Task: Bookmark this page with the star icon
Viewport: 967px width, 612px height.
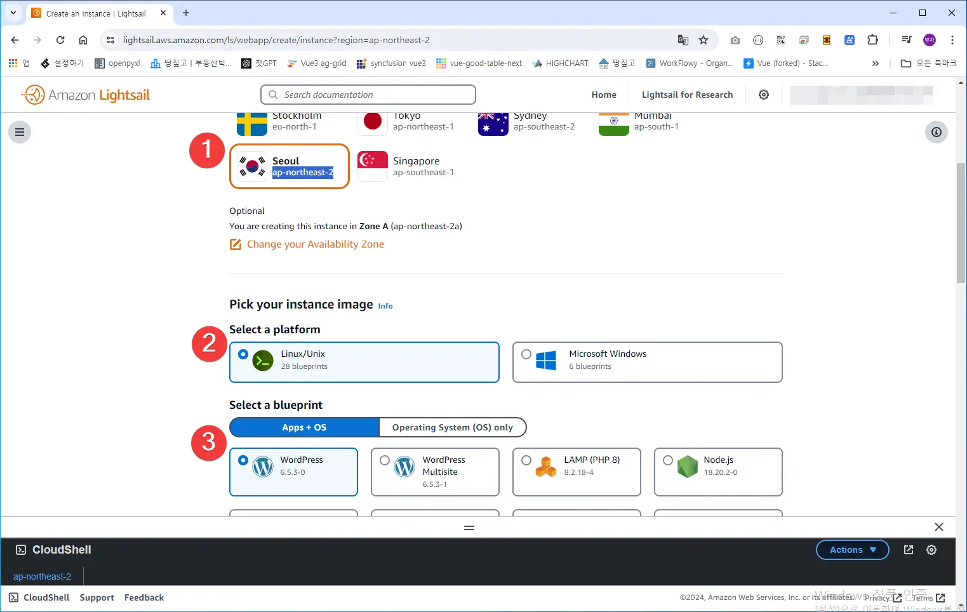Action: tap(704, 40)
